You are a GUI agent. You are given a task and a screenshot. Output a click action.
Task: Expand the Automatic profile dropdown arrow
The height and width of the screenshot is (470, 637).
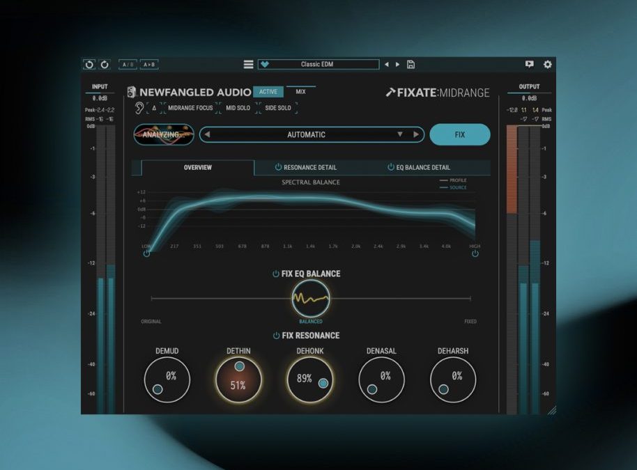coord(400,134)
